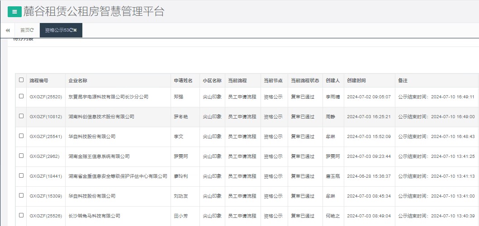Viewport: 479px width, 226px height.
Task: Check the row GXGZF(15309) checkbox
Action: (21, 195)
